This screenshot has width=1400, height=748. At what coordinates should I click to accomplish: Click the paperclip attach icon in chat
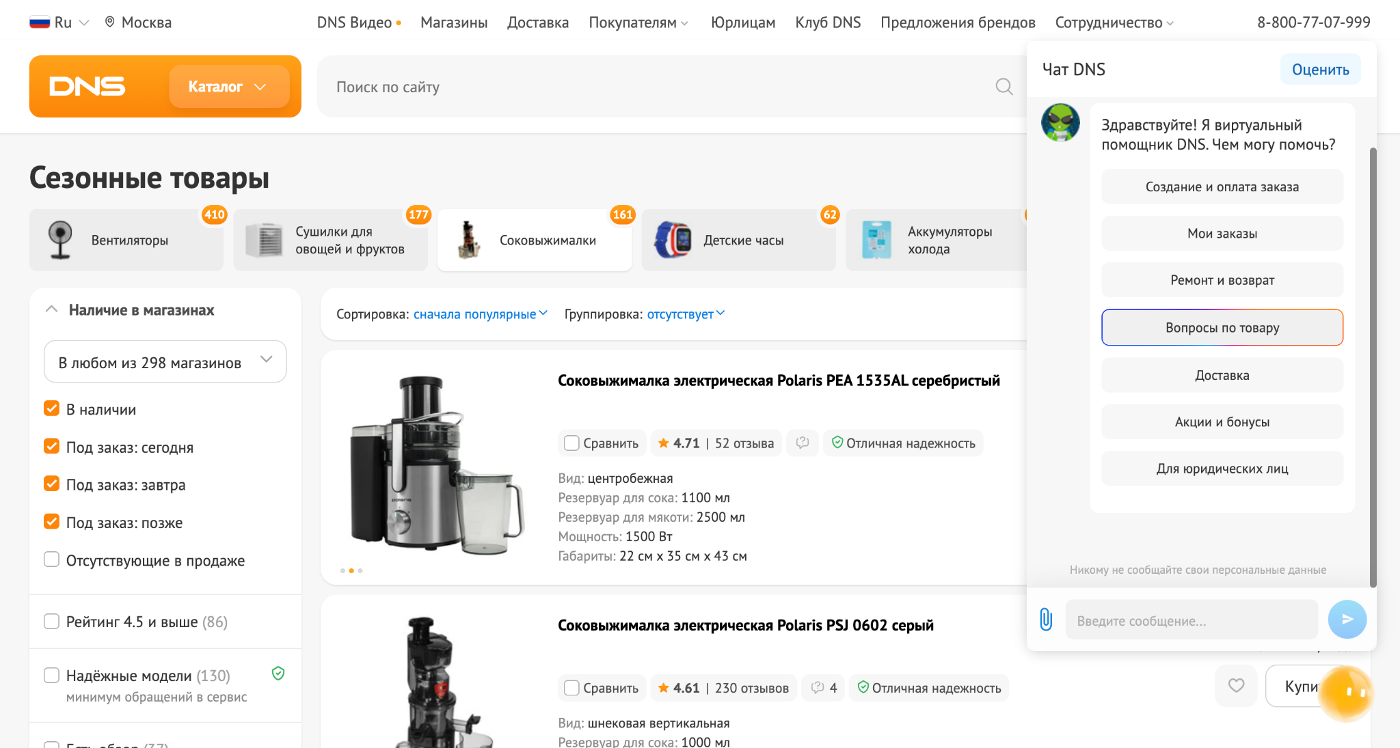pos(1046,620)
